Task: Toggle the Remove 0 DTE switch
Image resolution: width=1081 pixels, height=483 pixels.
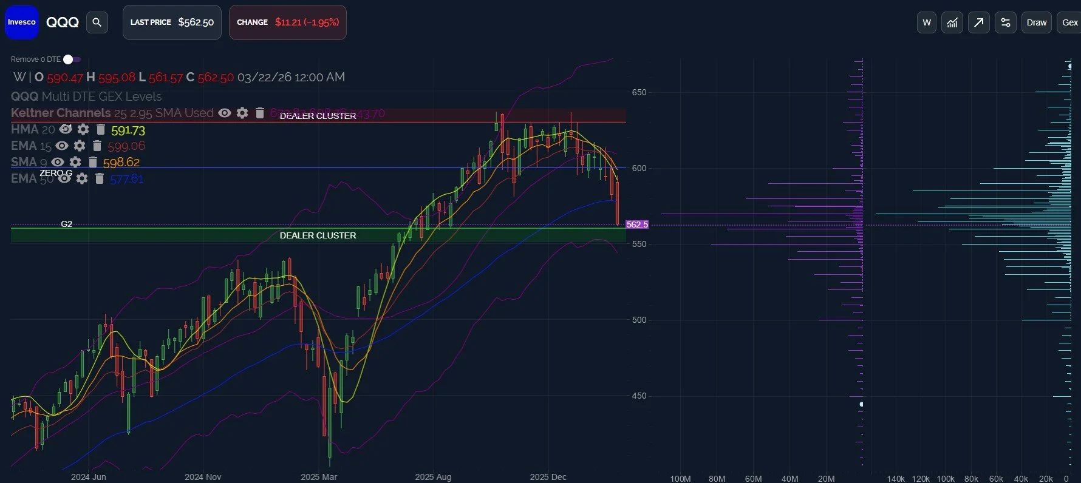Action: (72, 59)
